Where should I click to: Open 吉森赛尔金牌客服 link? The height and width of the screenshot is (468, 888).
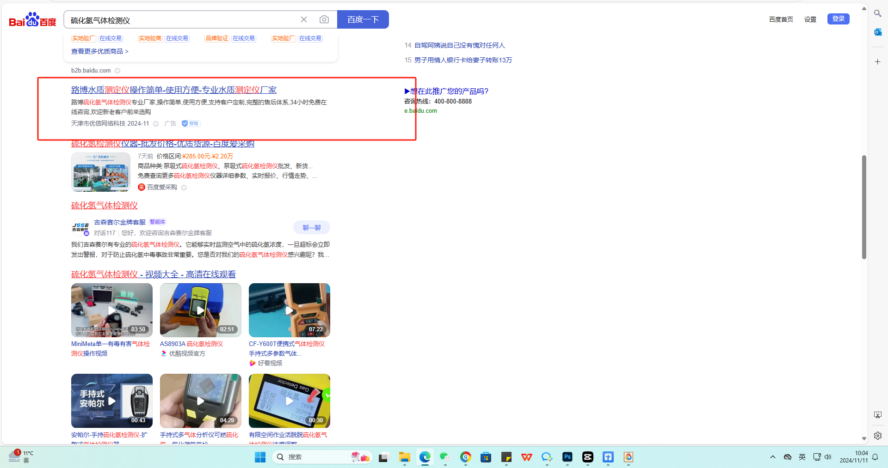click(120, 222)
